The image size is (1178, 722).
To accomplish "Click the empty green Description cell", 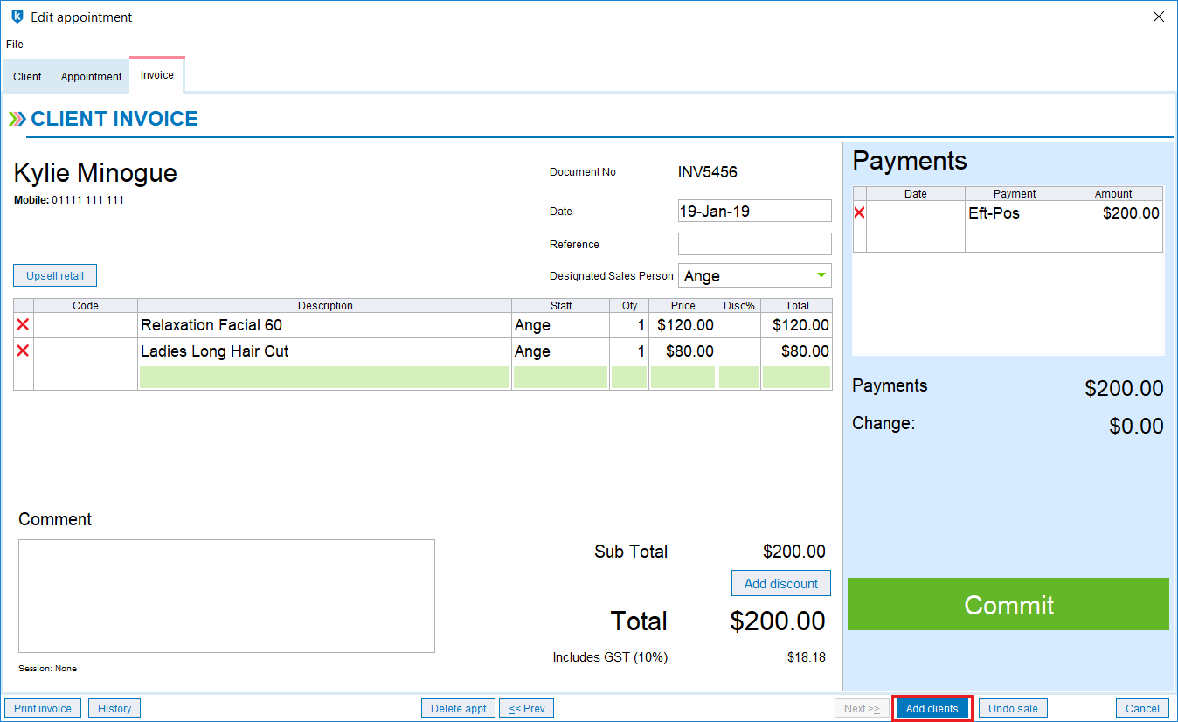I will (x=324, y=378).
